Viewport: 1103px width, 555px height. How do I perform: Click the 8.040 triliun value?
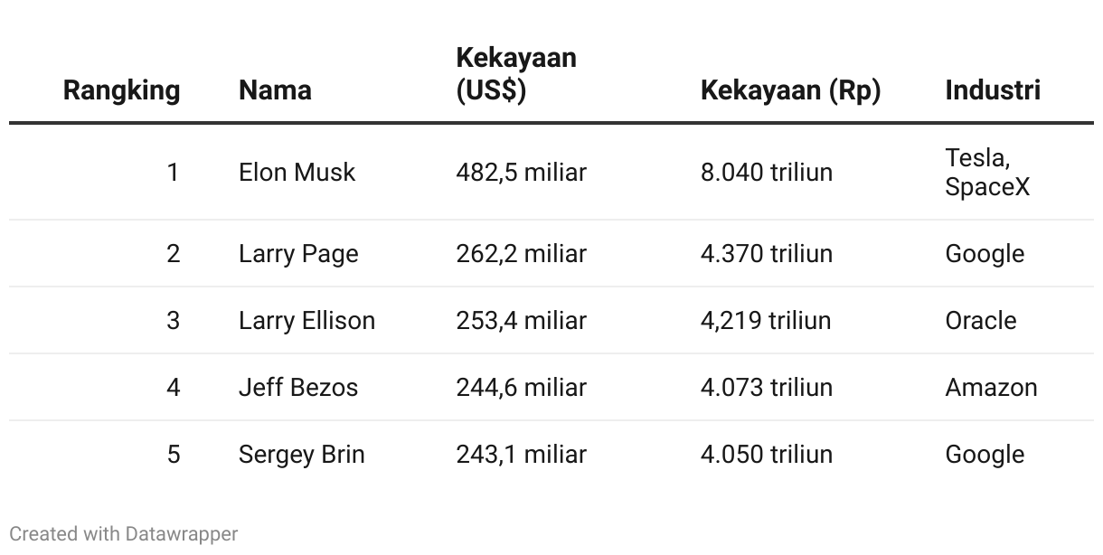pyautogui.click(x=766, y=172)
